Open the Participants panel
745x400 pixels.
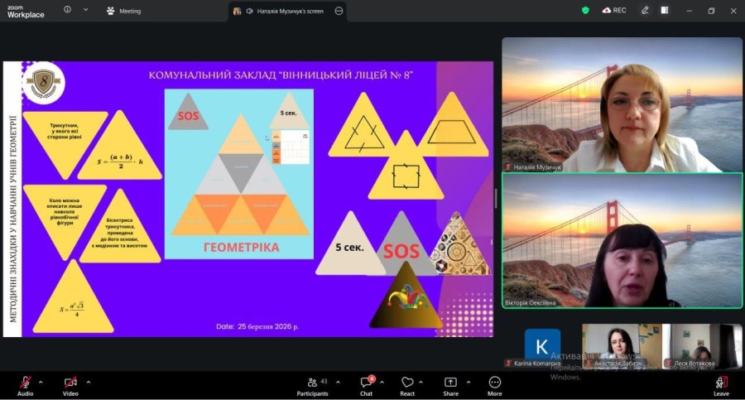tap(312, 386)
